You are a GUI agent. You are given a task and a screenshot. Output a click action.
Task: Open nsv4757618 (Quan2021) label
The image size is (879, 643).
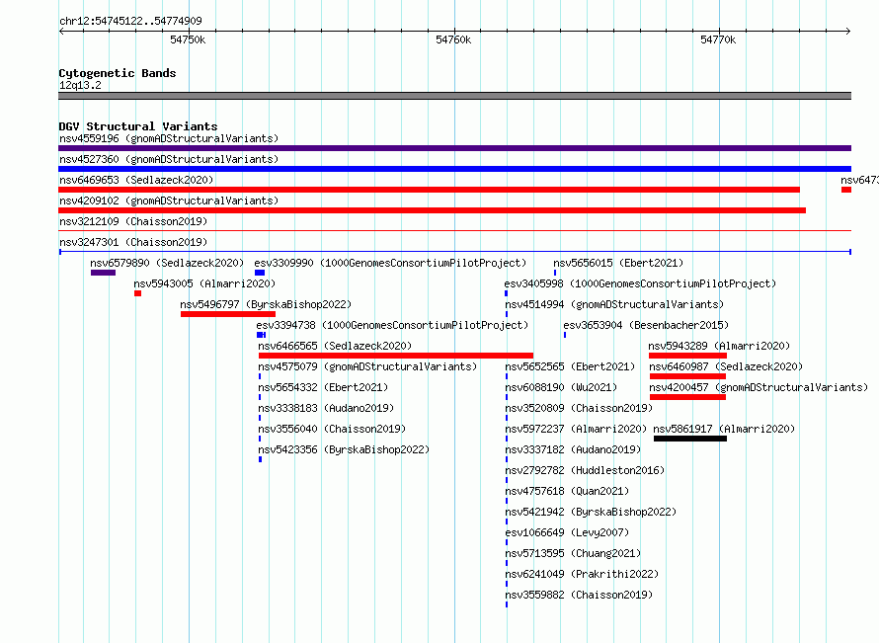567,491
